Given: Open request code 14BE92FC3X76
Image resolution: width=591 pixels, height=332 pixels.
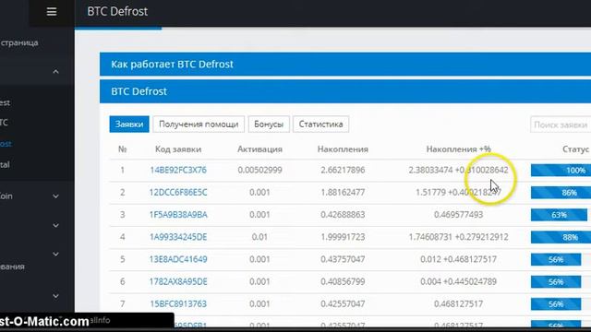Looking at the screenshot, I should coord(178,170).
